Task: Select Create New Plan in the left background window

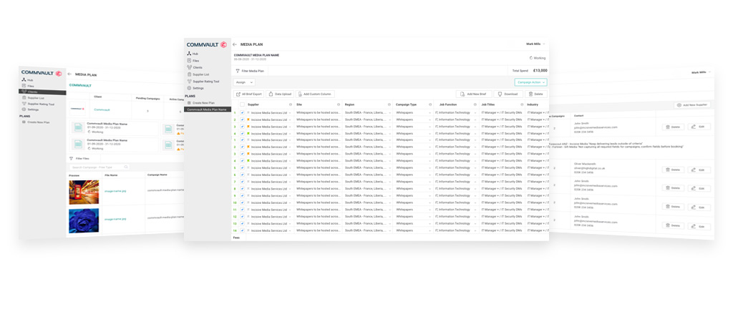Action: click(36, 122)
